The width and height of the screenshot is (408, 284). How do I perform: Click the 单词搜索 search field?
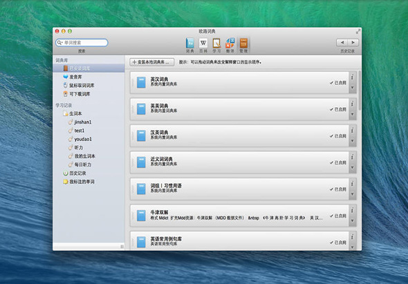[82, 42]
